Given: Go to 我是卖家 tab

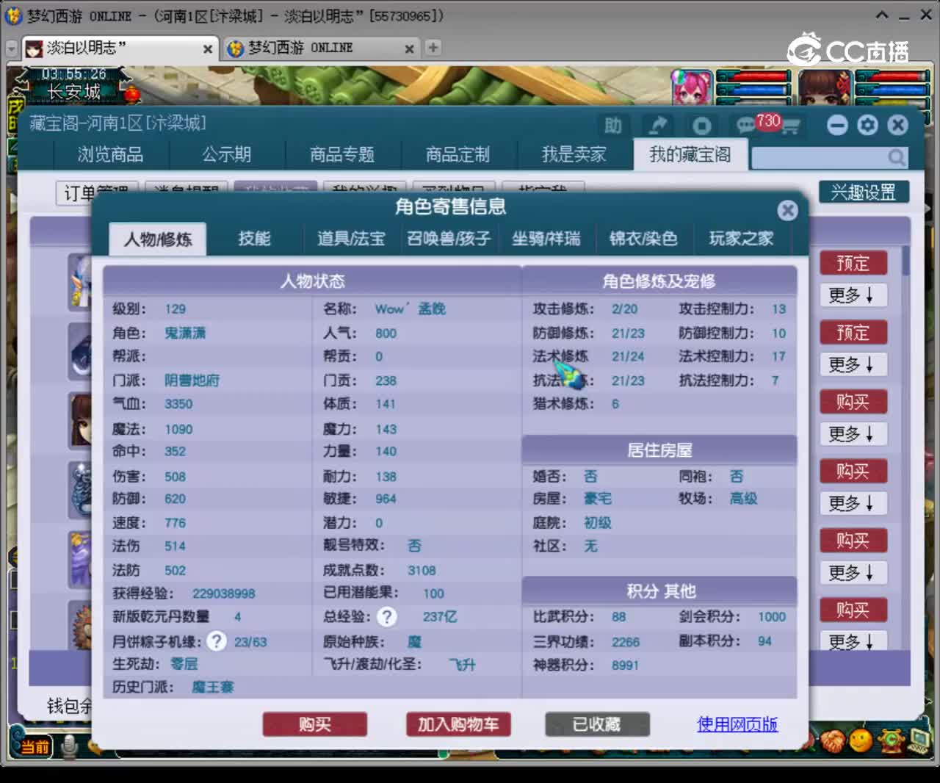Looking at the screenshot, I should point(574,154).
